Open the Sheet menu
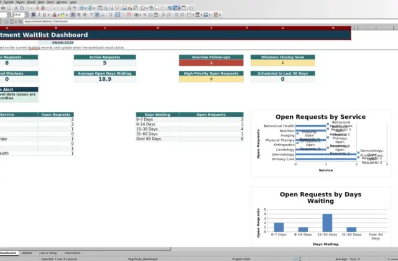This screenshot has height=261, width=398. pyautogui.click(x=31, y=2)
